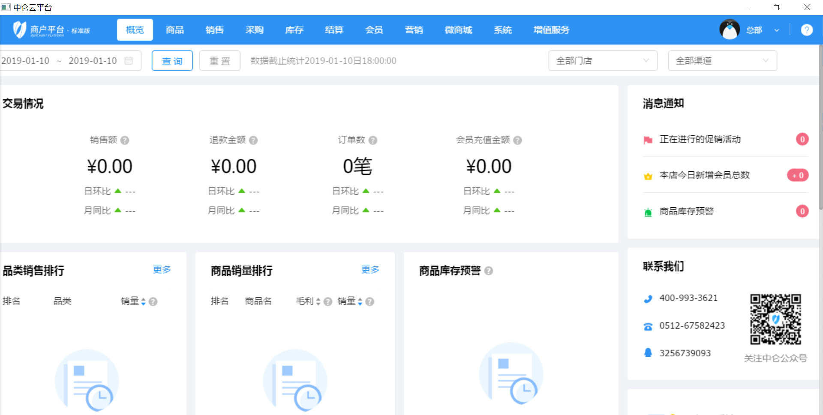The image size is (823, 415).
Task: Open 更多 link in 品类销售排行
Action: point(161,270)
